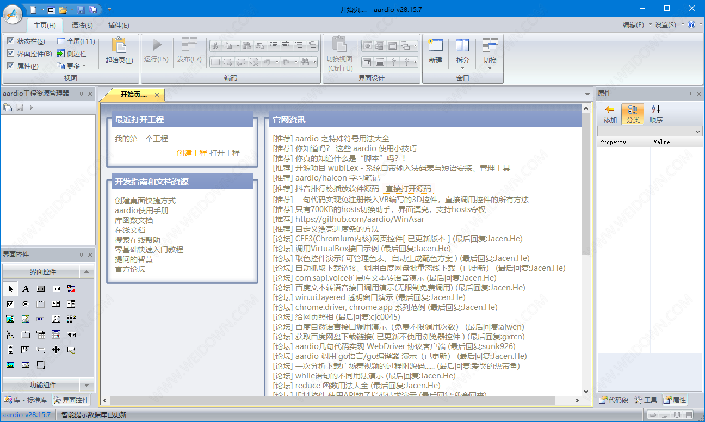
Task: Select the pointer tool in the control palette
Action: (x=10, y=289)
